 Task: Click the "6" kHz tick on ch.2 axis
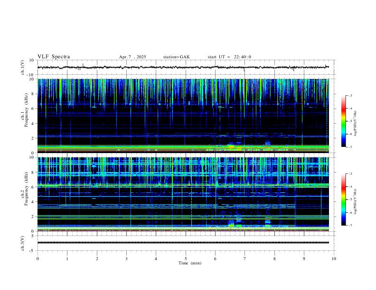pos(33,187)
